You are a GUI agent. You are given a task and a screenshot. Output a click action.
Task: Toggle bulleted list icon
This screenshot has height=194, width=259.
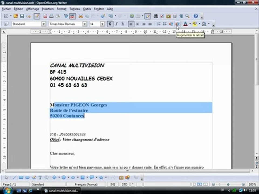(x=165, y=24)
